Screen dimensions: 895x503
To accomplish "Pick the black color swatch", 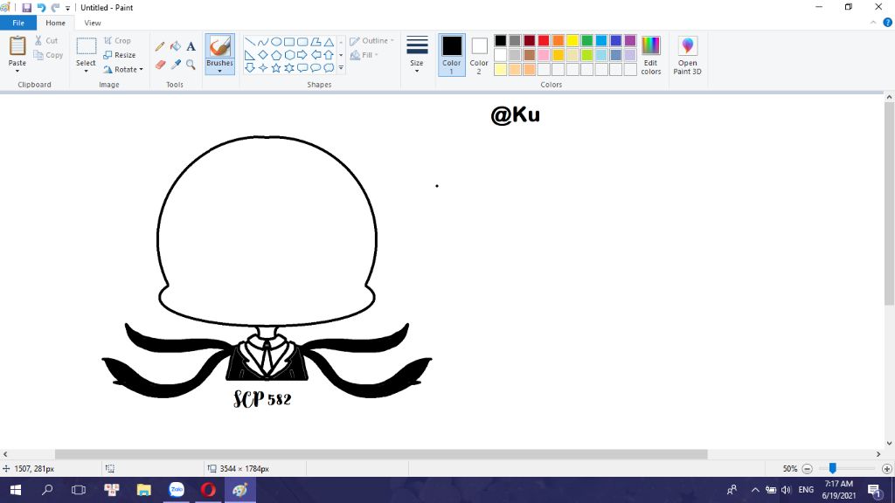I will tap(501, 40).
